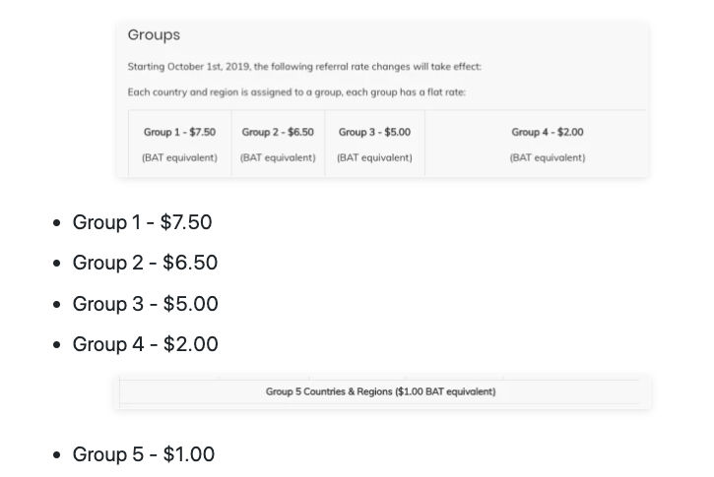Click the bullet item Group 3 - $5.00

[145, 304]
